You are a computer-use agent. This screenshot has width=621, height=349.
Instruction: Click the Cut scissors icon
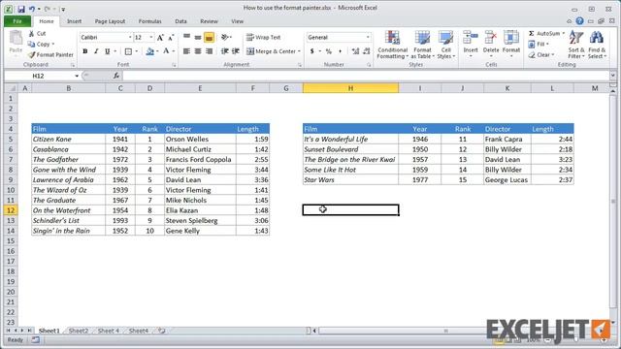tap(32, 34)
